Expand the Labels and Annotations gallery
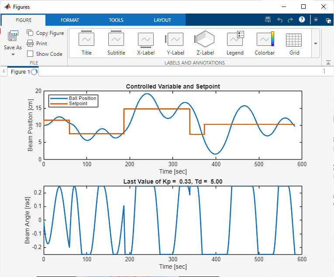Image resolution: width=334 pixels, height=277 pixels. tap(315, 44)
